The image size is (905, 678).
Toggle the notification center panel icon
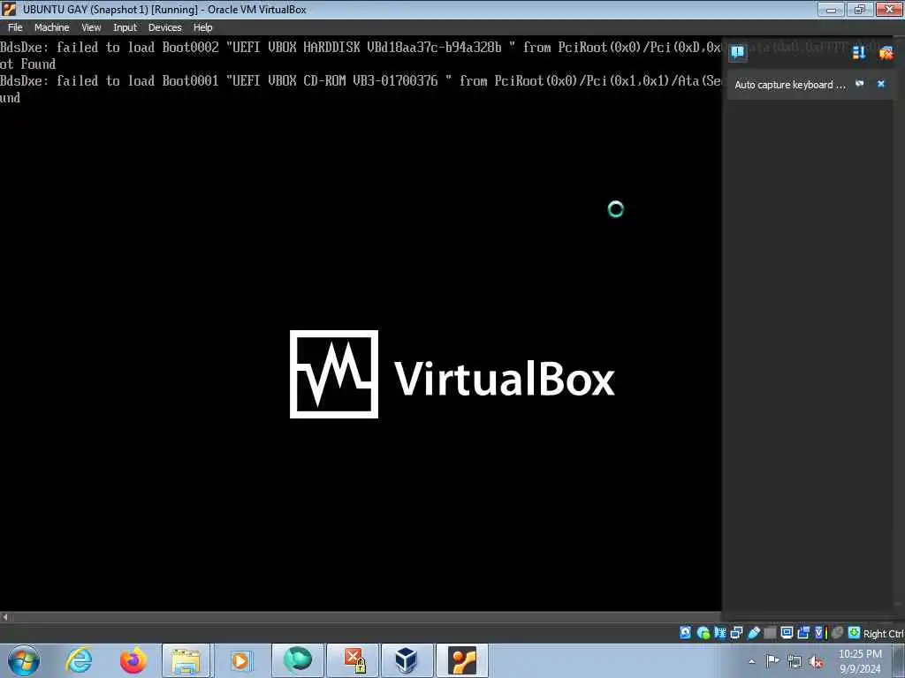pyautogui.click(x=738, y=52)
